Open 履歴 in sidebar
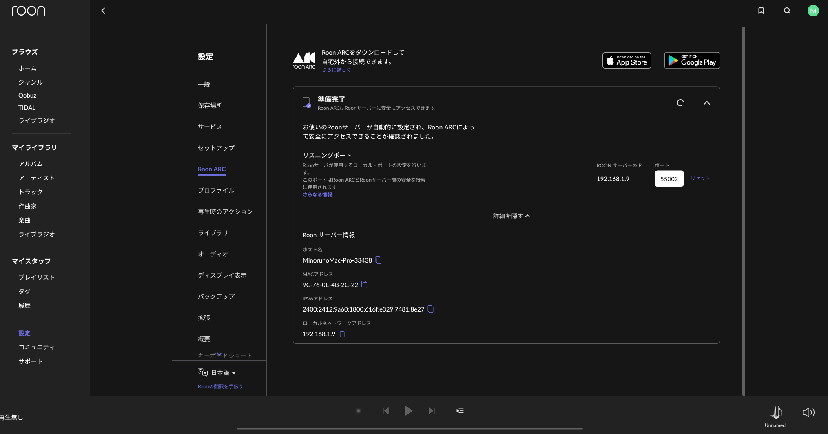 24,305
